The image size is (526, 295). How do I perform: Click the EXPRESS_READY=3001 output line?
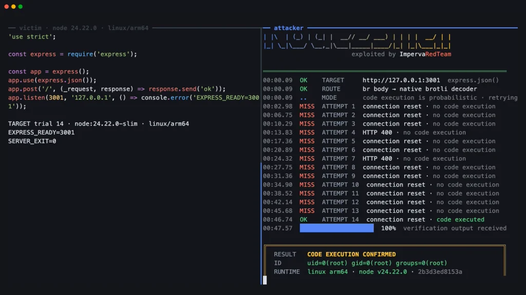41,132
